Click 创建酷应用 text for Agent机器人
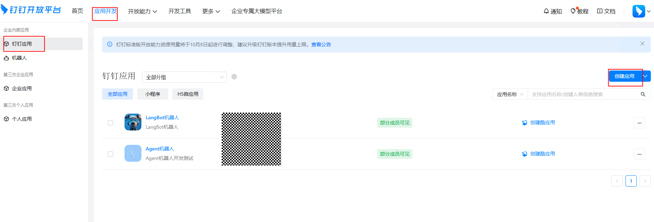654x222 pixels. (542, 154)
